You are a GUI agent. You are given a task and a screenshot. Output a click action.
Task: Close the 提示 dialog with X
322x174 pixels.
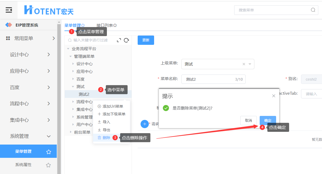[274, 96]
